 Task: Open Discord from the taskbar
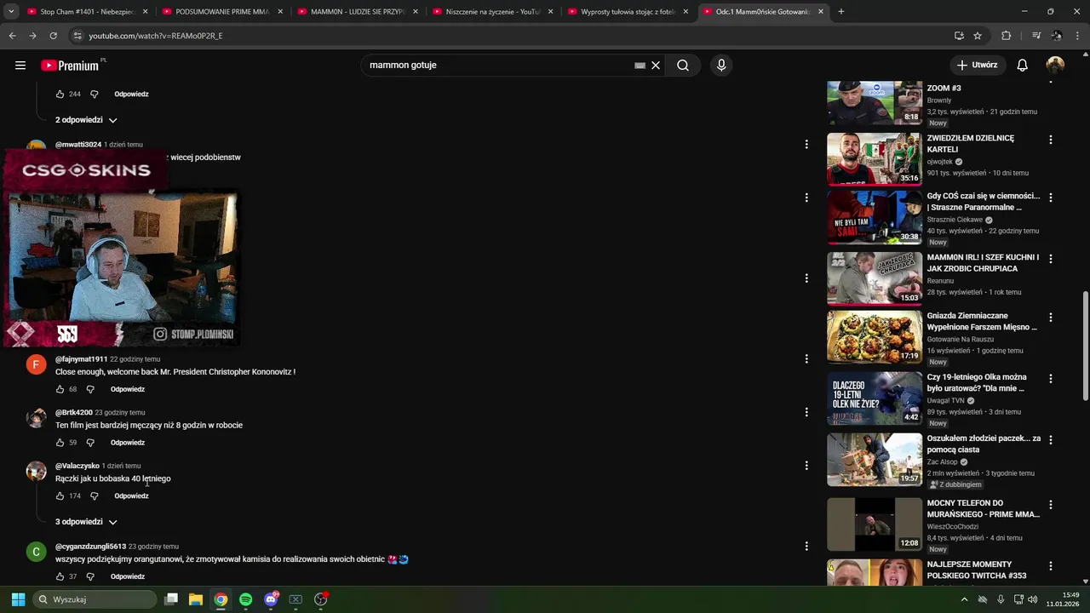(x=271, y=599)
